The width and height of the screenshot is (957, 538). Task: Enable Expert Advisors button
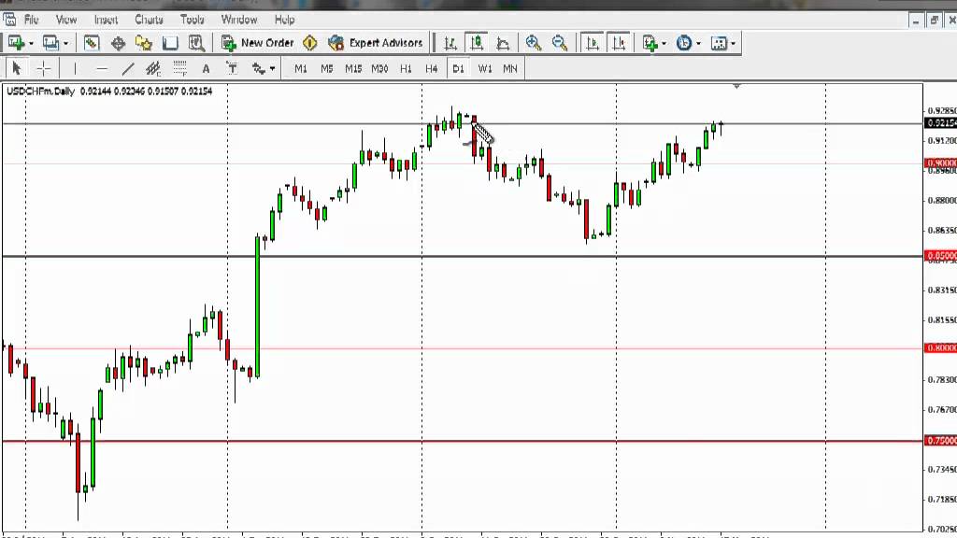click(x=377, y=43)
